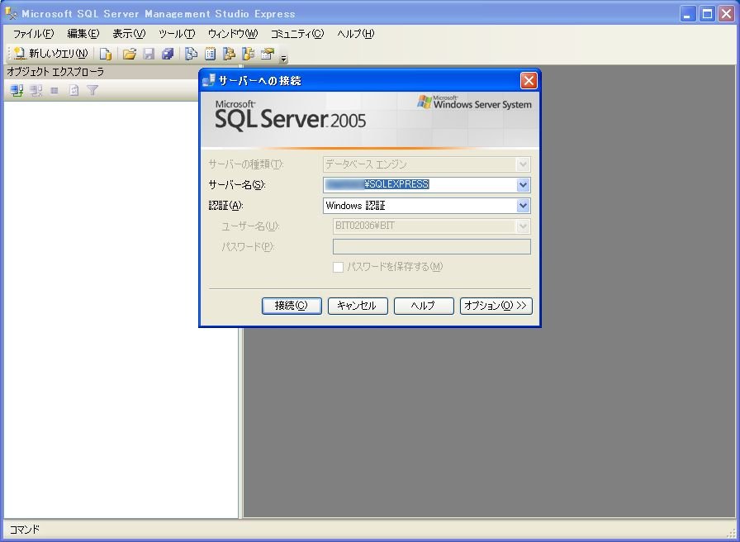Click the コマンド status bar text
The width and height of the screenshot is (740, 542).
pyautogui.click(x=25, y=530)
